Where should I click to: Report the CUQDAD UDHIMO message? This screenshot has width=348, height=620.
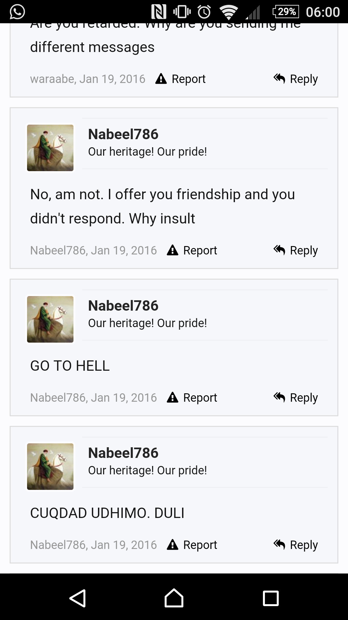(192, 545)
